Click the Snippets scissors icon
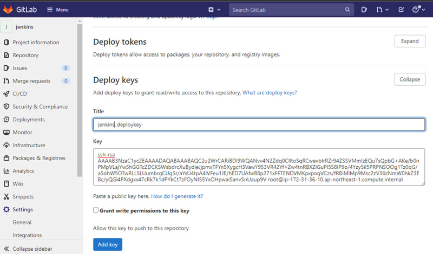The height and width of the screenshot is (254, 433). coord(6,196)
